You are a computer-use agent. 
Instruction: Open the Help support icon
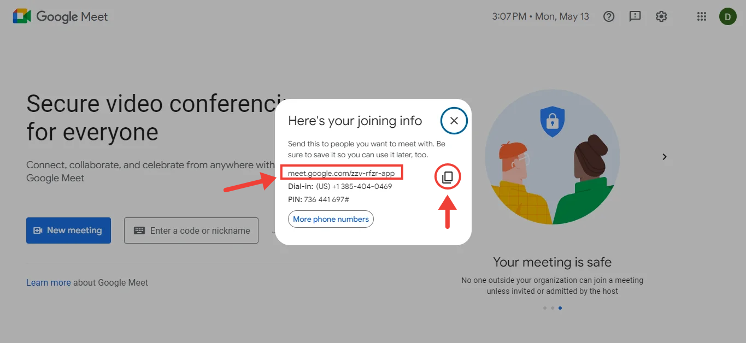tap(609, 16)
